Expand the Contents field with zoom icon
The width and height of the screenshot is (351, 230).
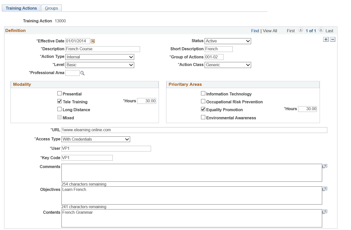[x=325, y=211]
